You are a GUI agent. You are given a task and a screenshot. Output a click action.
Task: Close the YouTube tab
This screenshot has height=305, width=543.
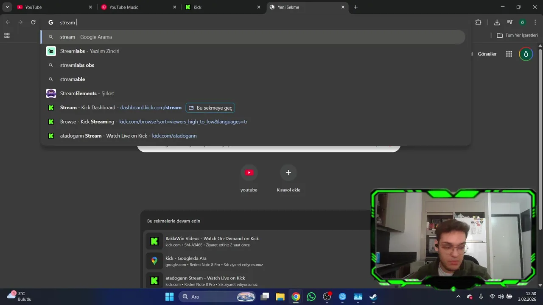click(x=90, y=7)
